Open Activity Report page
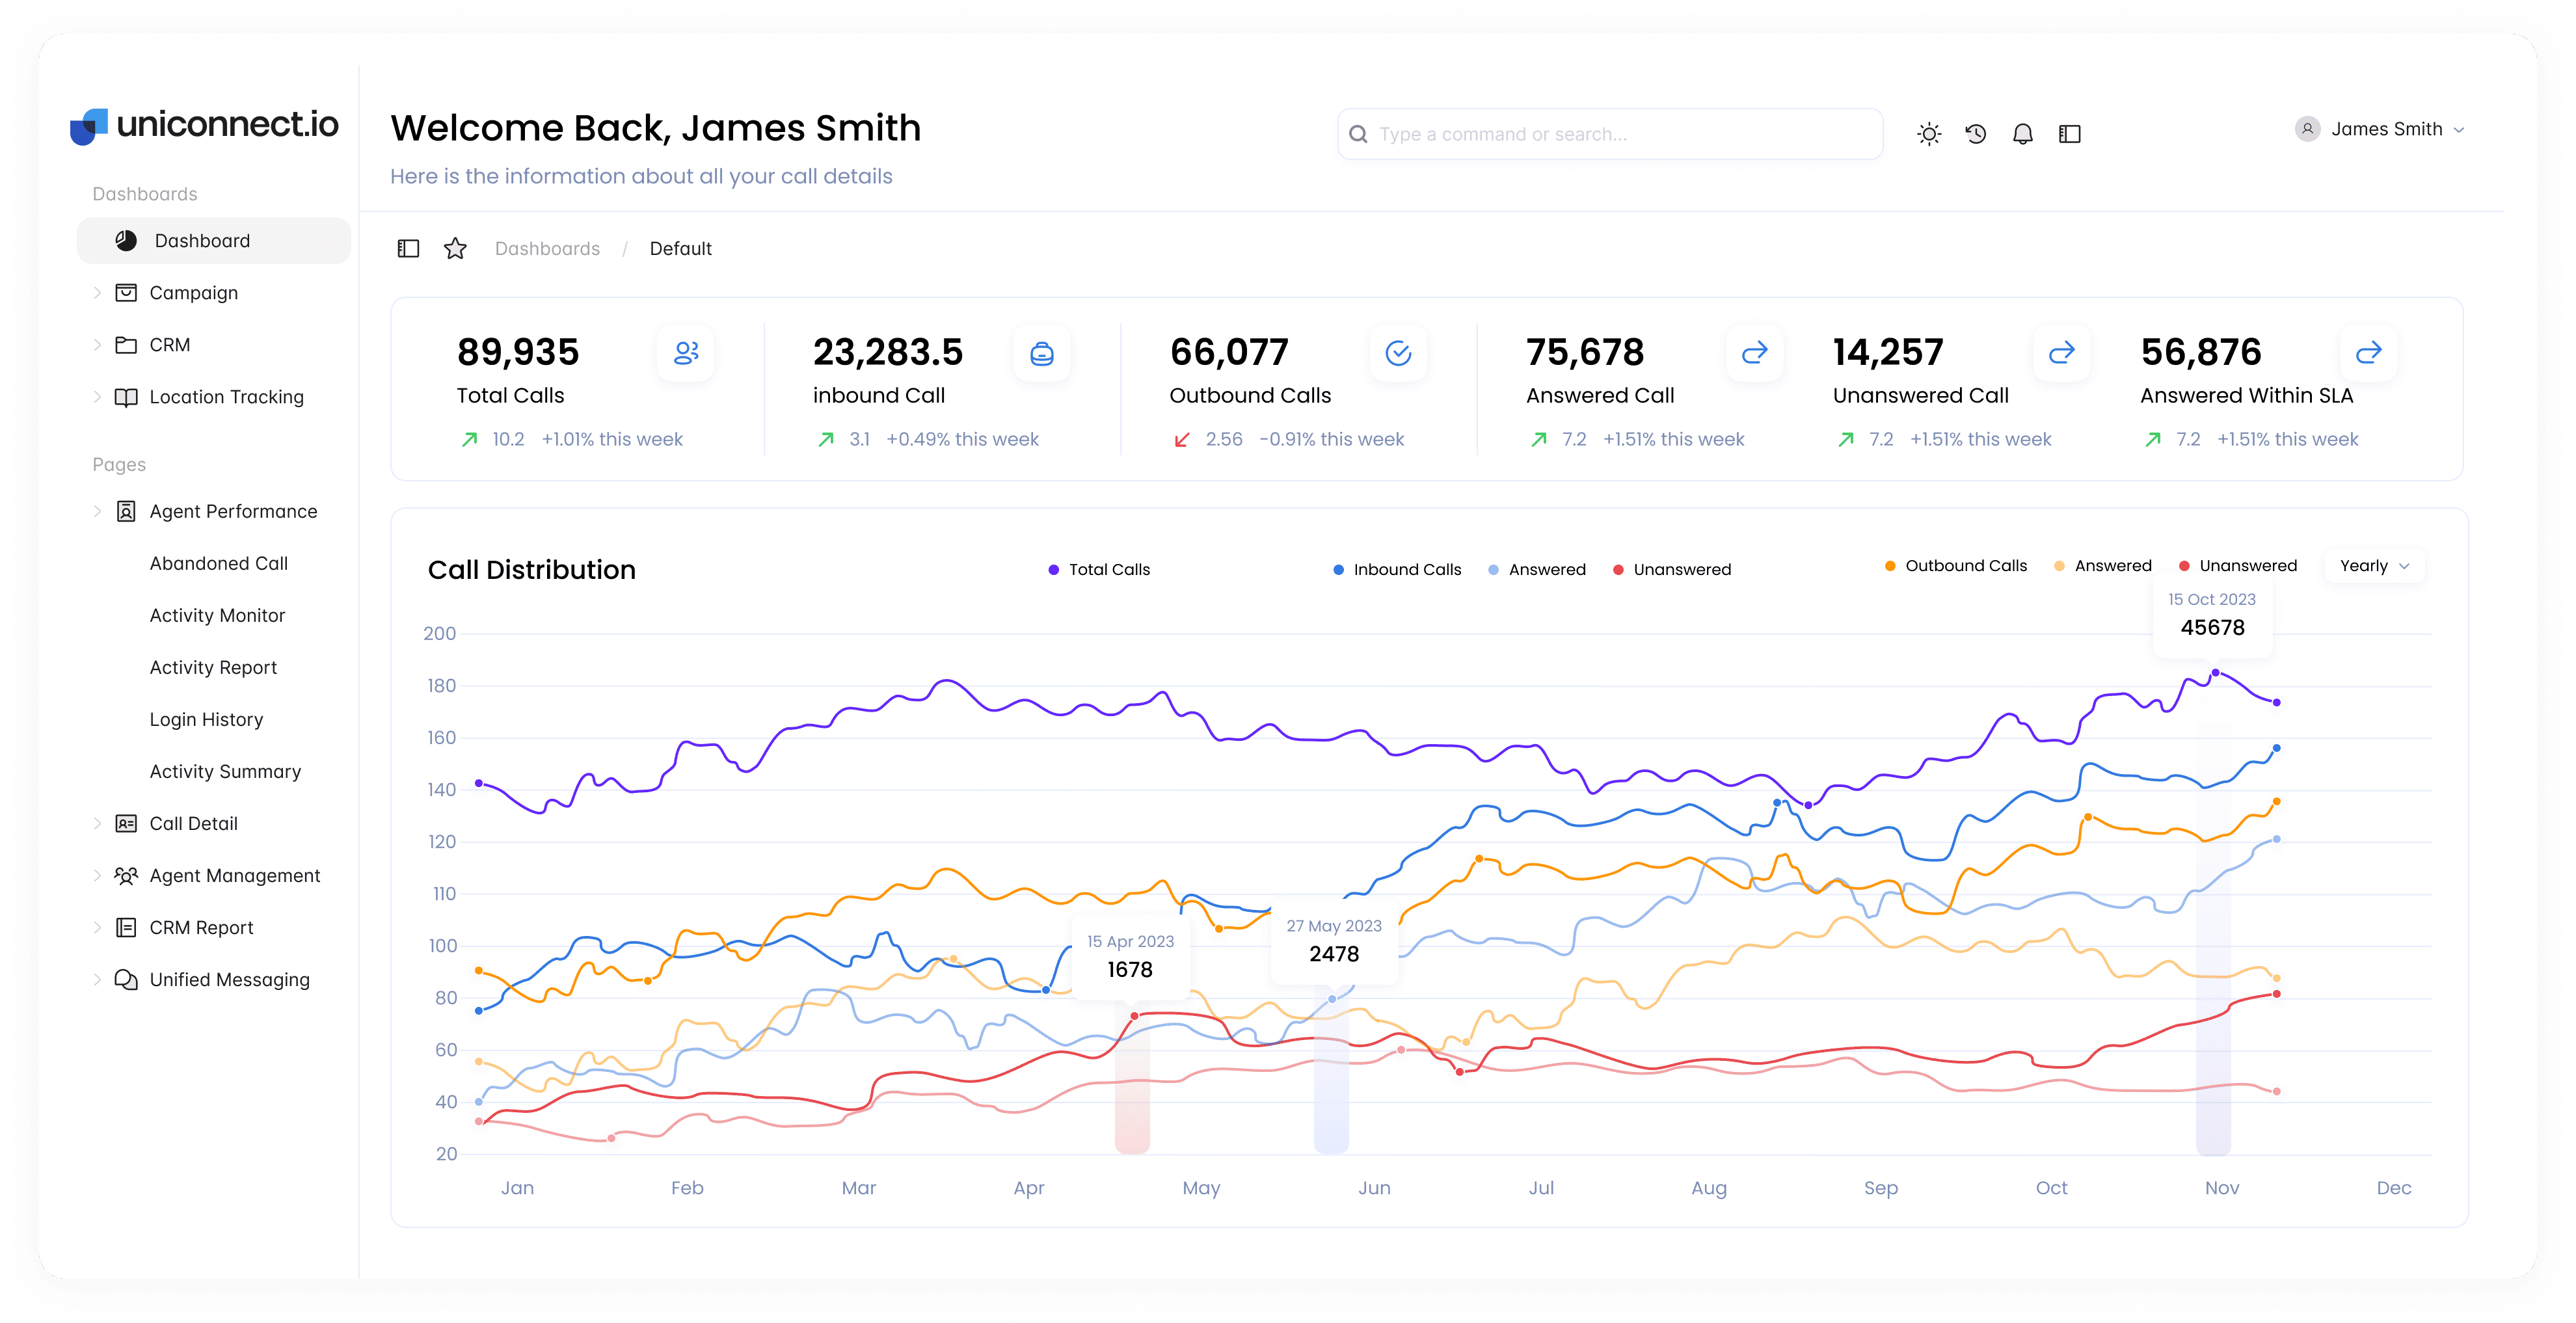Viewport: 2576px width, 1323px height. click(x=213, y=667)
